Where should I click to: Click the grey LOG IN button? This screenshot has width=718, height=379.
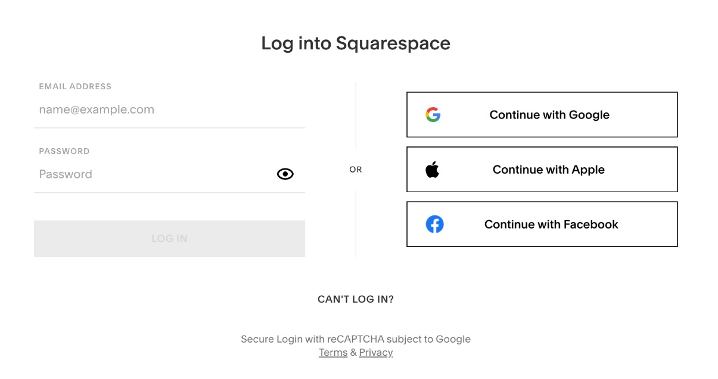pyautogui.click(x=169, y=239)
